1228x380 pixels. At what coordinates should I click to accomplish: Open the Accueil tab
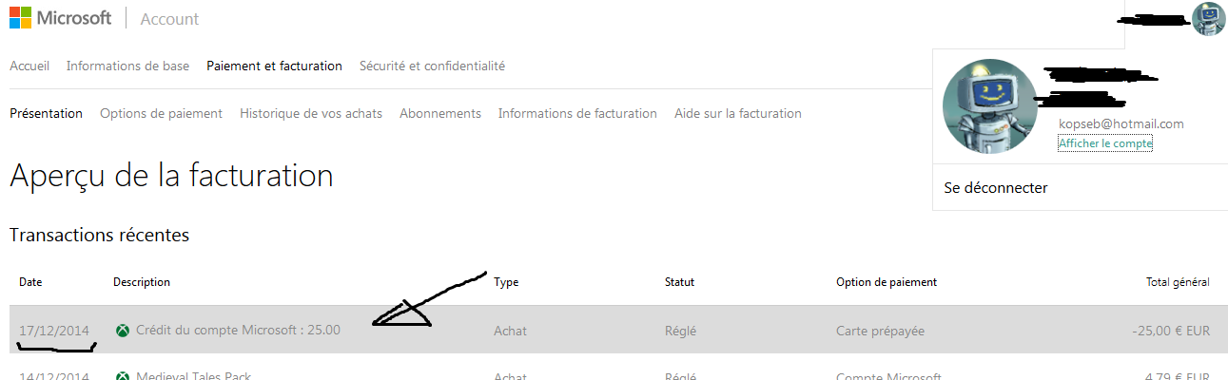pyautogui.click(x=29, y=66)
